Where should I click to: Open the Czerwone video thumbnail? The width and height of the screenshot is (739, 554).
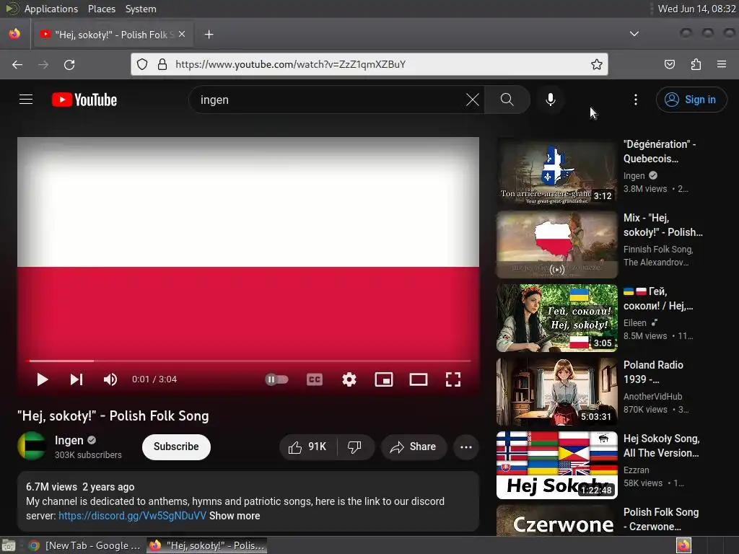tap(557, 521)
